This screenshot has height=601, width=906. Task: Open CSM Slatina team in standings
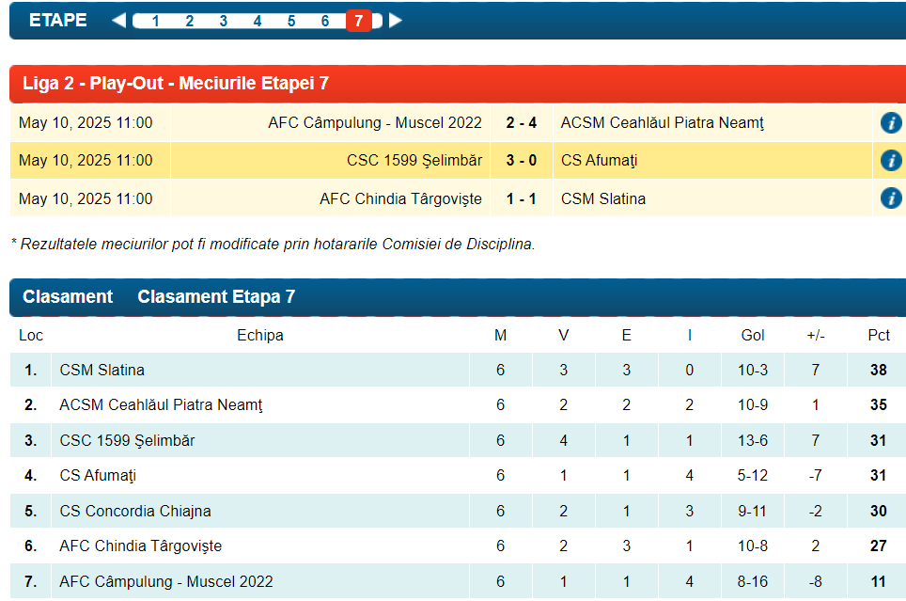[x=102, y=371]
